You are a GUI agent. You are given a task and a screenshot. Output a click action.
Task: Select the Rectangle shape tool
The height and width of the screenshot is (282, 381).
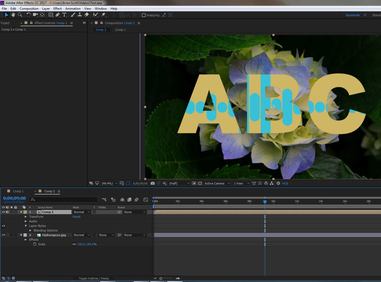[x=51, y=15]
